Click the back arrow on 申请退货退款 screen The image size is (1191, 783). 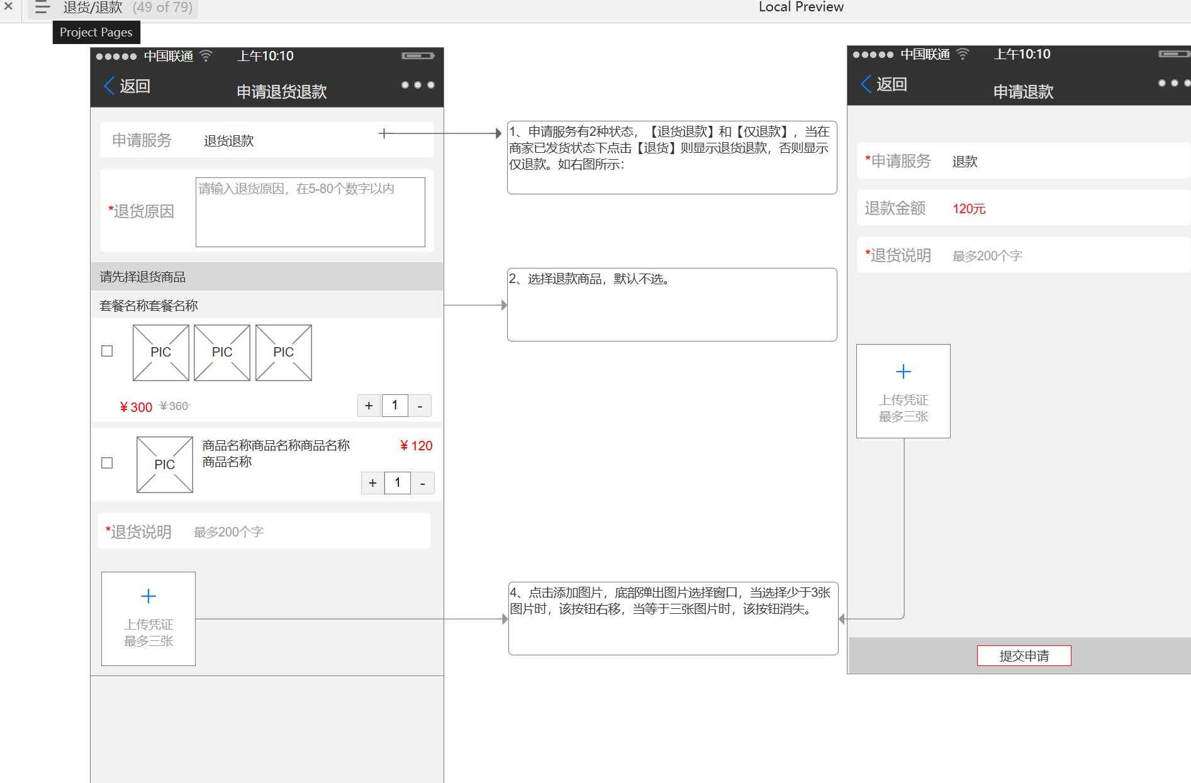(x=108, y=86)
